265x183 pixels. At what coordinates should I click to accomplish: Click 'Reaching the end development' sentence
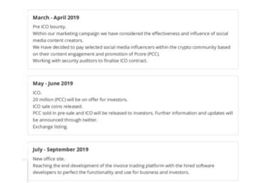pyautogui.click(x=123, y=166)
